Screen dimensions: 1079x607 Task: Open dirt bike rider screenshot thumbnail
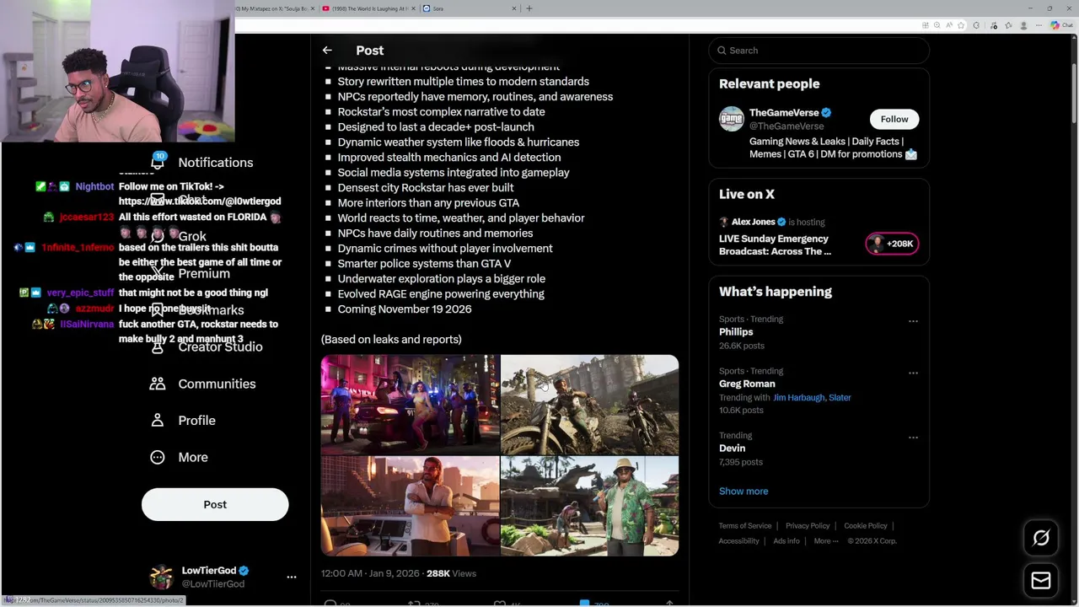coord(589,405)
